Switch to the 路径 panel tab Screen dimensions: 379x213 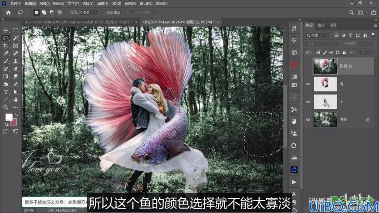[x=321, y=25]
